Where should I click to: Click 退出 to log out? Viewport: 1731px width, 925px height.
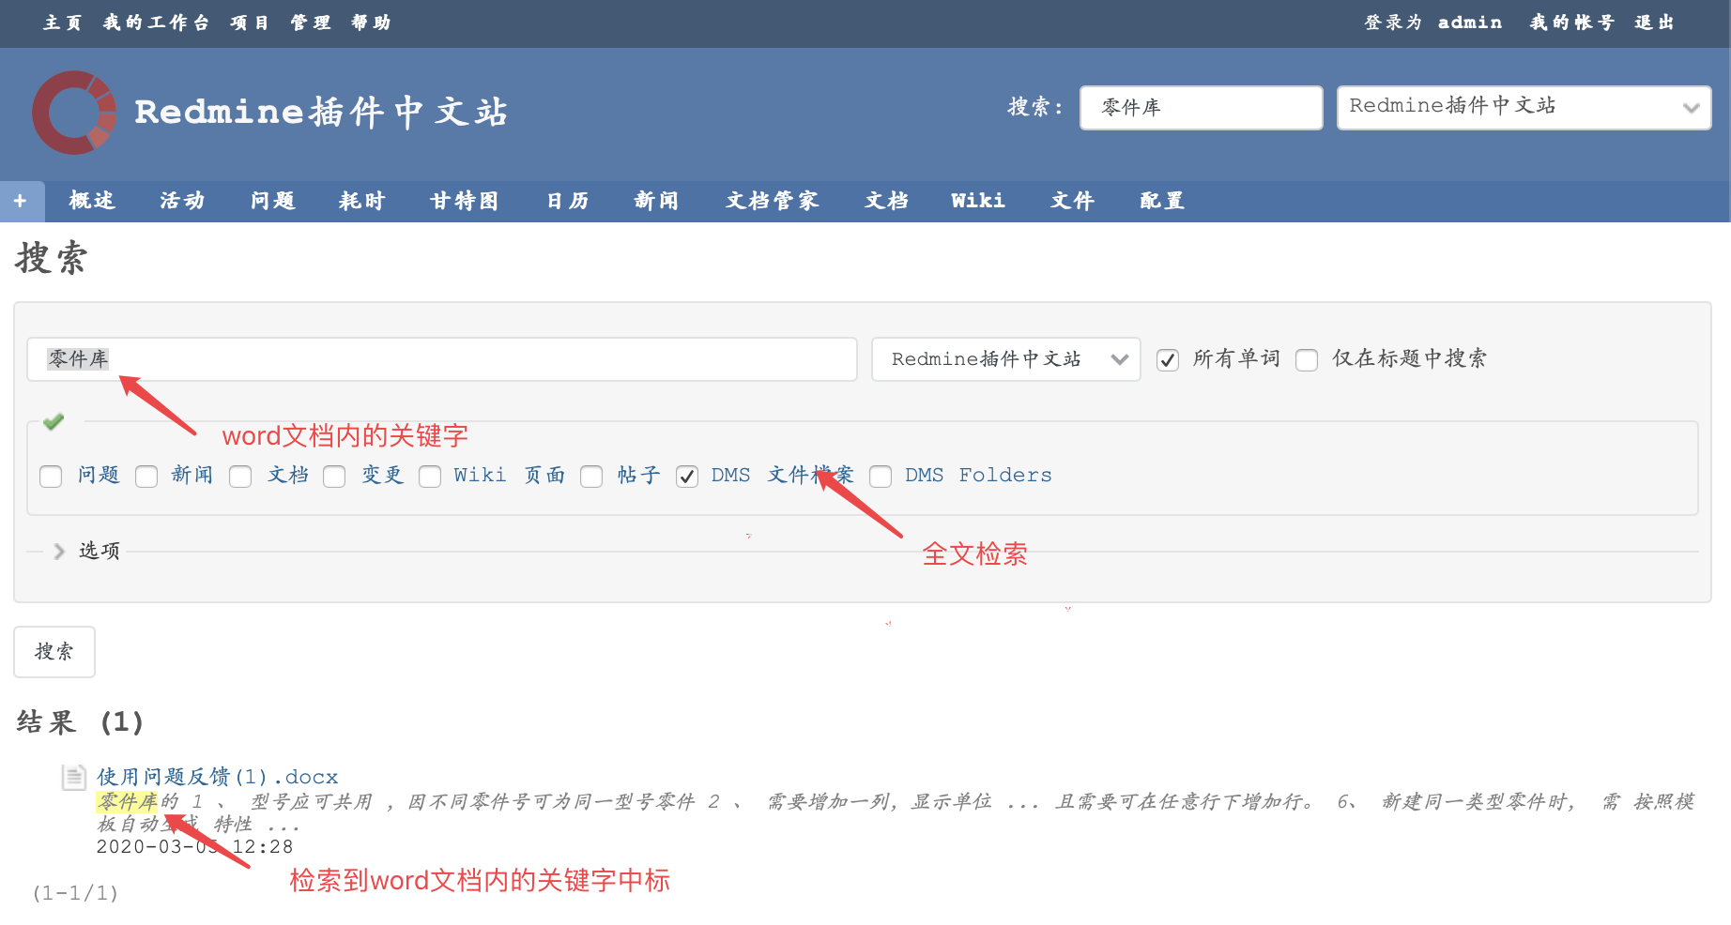click(x=1654, y=23)
